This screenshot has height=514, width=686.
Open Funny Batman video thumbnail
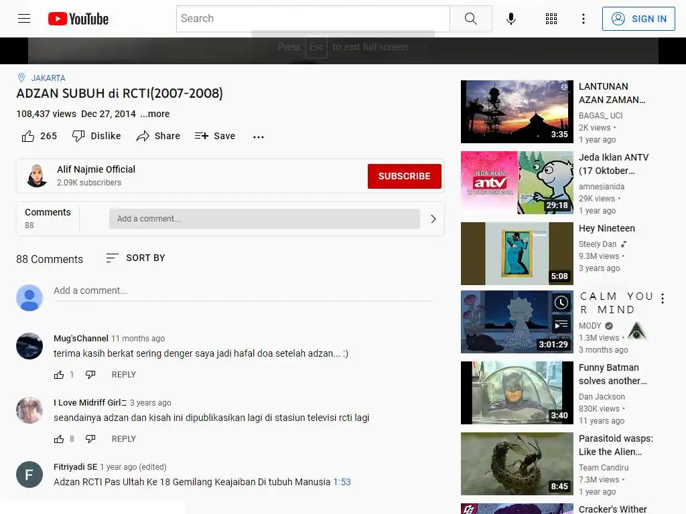tap(517, 392)
